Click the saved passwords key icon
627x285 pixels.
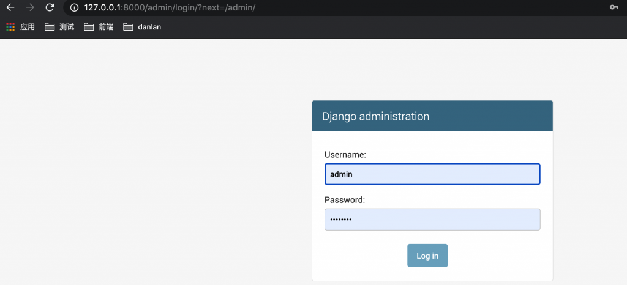tap(614, 7)
